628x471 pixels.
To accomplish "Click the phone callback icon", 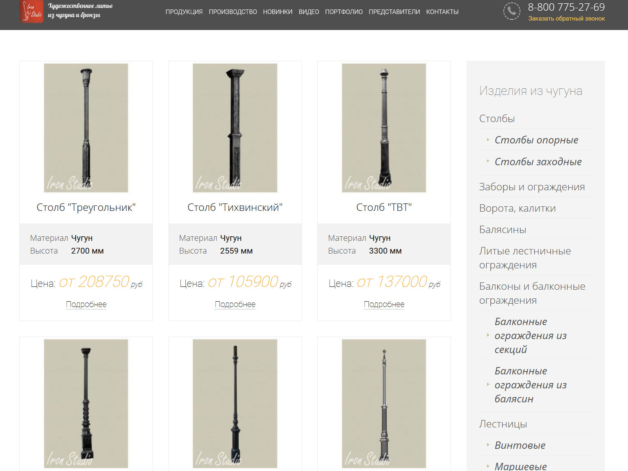I will click(x=512, y=11).
